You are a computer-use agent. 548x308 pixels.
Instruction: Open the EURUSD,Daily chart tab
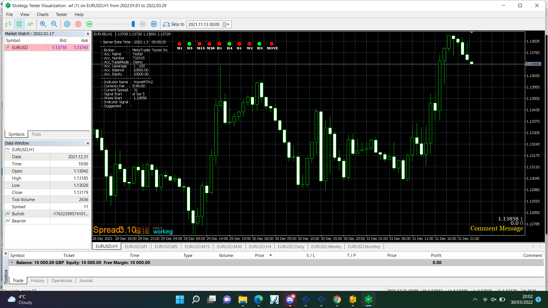tap(291, 246)
